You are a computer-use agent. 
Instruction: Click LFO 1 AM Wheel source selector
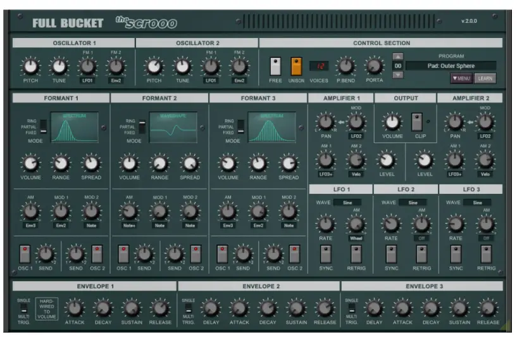click(x=356, y=238)
